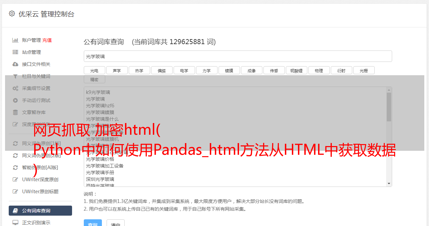
Task: Click the 手动运行测试 play icon
Action: [15, 100]
